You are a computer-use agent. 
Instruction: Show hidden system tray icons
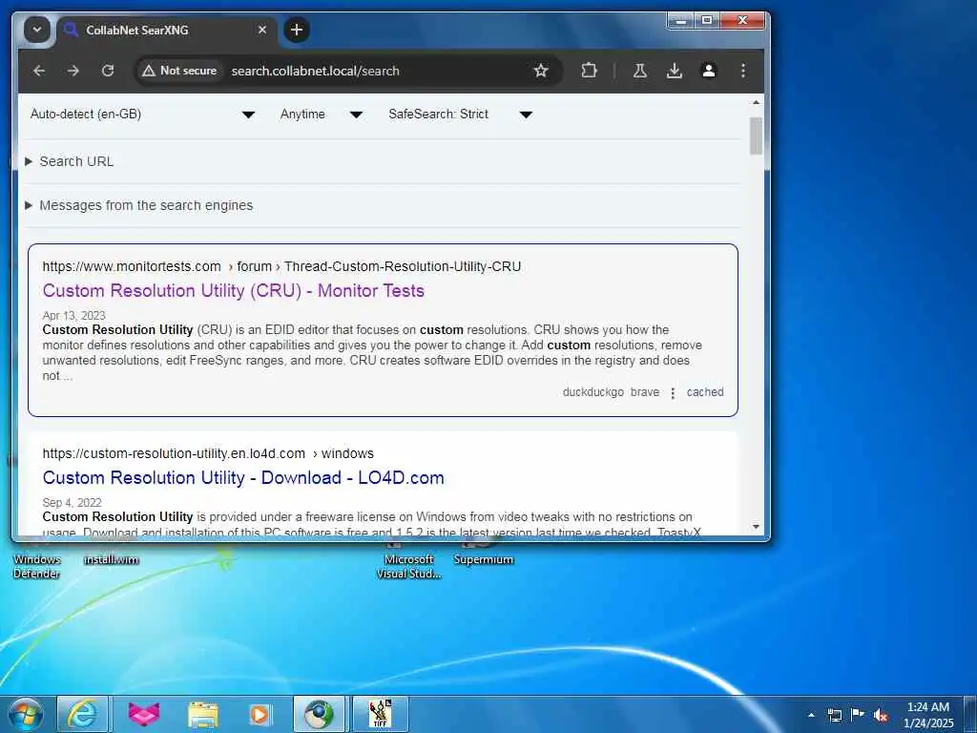coord(811,715)
